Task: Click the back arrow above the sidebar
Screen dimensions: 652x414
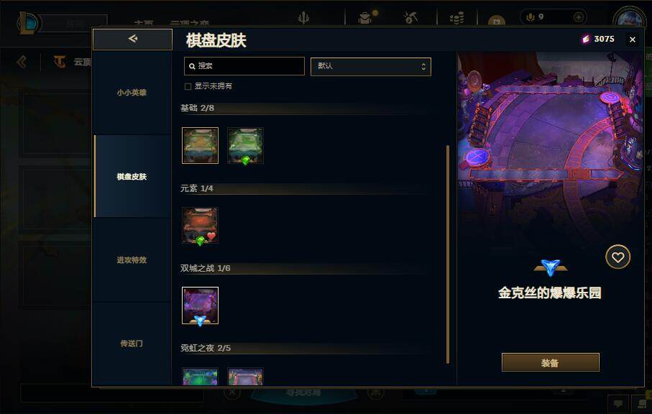Action: [x=132, y=39]
